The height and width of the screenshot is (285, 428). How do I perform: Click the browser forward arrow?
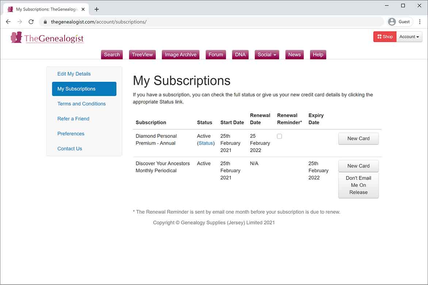(x=20, y=22)
